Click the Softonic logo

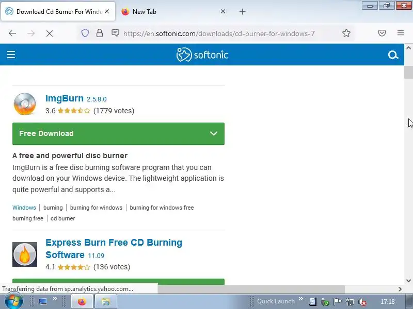click(202, 55)
